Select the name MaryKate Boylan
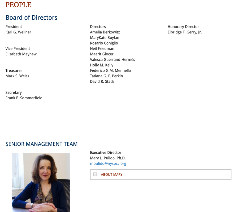This screenshot has width=243, height=212. (x=105, y=38)
